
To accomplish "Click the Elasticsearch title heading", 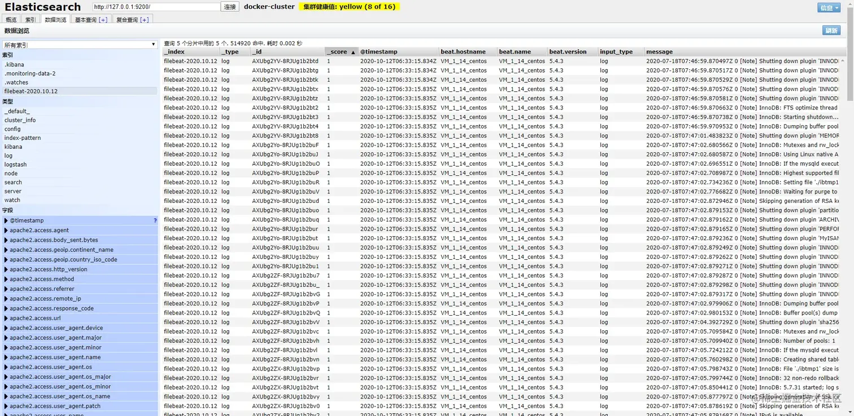I will click(x=43, y=7).
